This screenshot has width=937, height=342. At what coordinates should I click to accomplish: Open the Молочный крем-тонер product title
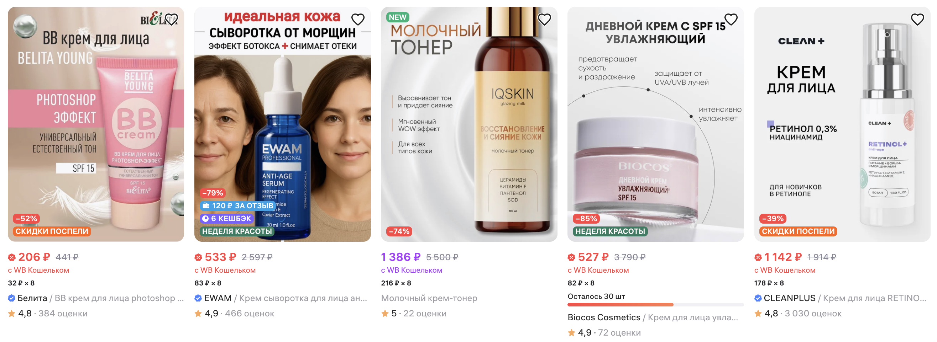point(429,298)
